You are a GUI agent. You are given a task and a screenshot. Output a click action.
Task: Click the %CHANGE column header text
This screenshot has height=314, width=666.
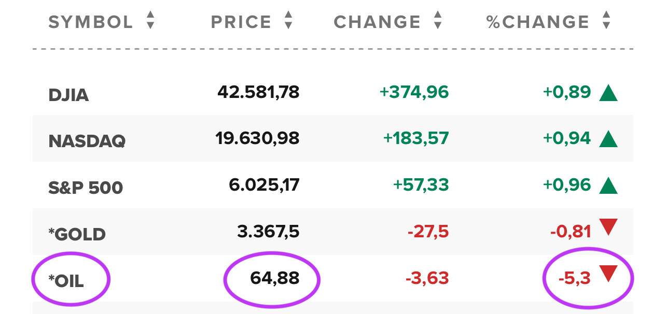pyautogui.click(x=538, y=22)
